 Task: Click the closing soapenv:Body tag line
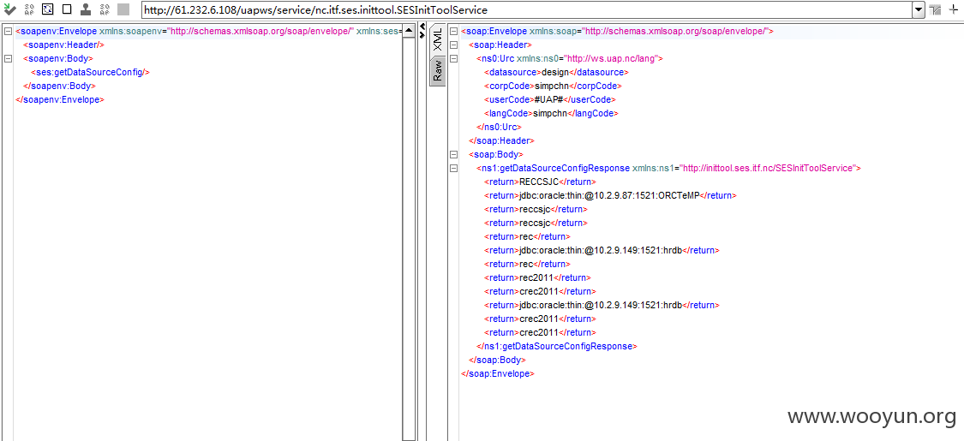pos(59,86)
